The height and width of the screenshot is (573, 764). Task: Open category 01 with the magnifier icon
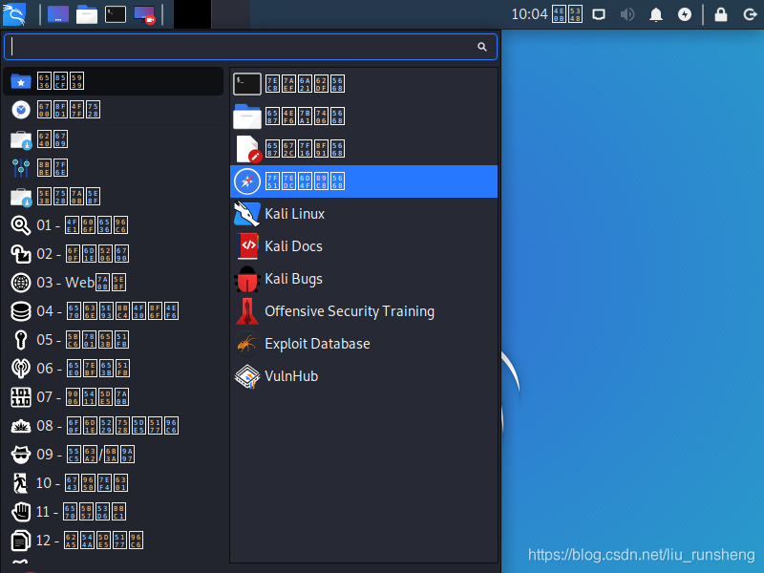pos(113,225)
